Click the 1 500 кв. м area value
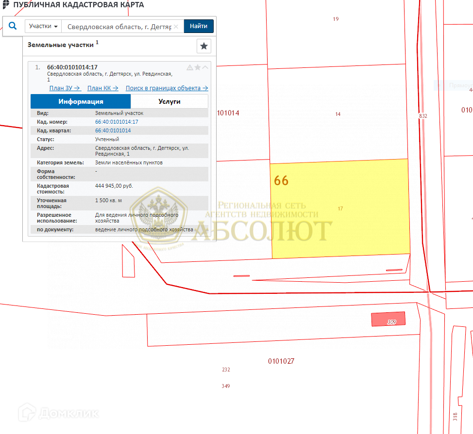The width and height of the screenshot is (473, 434). 109,200
